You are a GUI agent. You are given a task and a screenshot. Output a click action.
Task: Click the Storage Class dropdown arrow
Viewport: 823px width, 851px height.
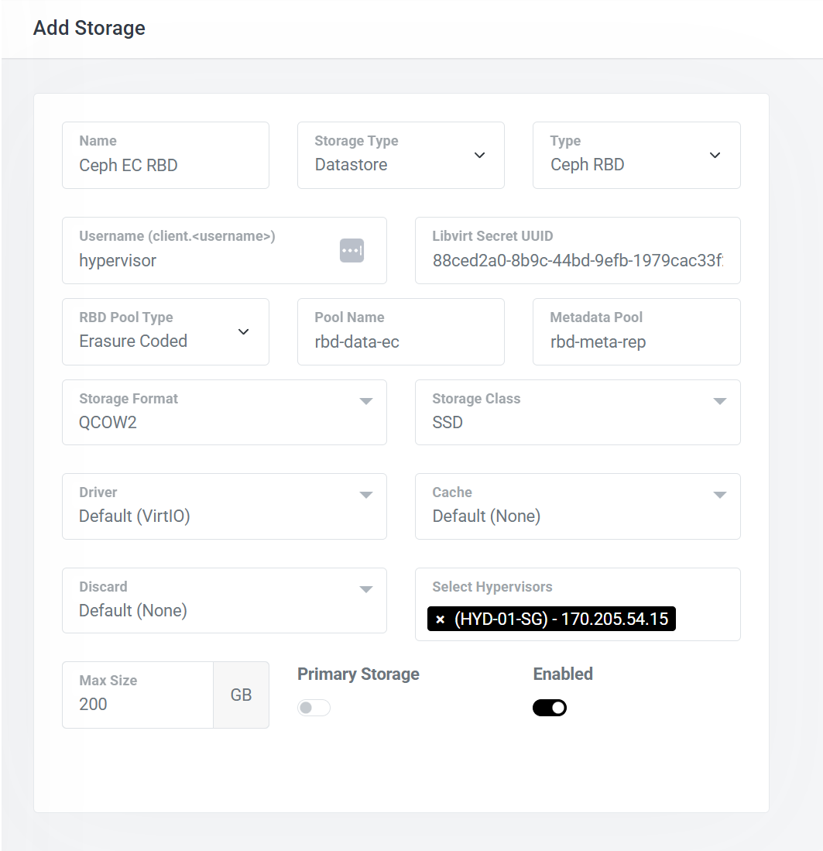coord(720,401)
